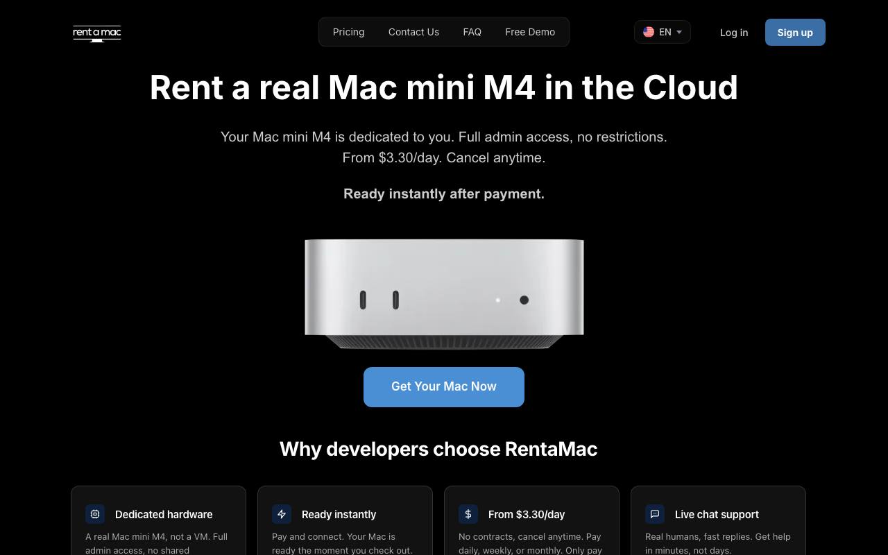Go to Contact Us page
The image size is (888, 555).
(413, 32)
